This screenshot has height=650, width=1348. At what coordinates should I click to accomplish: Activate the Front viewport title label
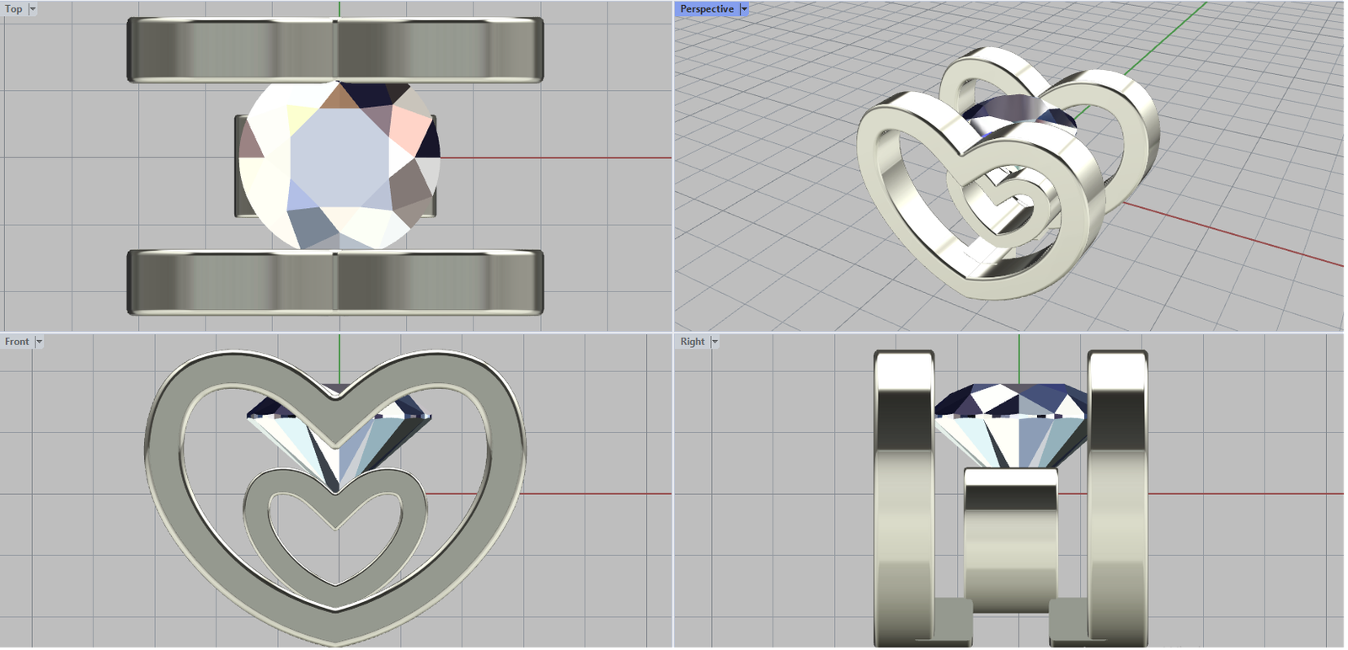(17, 342)
